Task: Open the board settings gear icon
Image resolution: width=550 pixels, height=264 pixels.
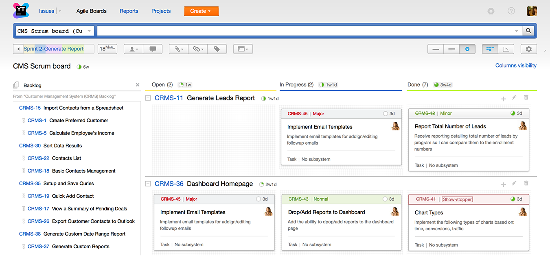Action: 529,49
